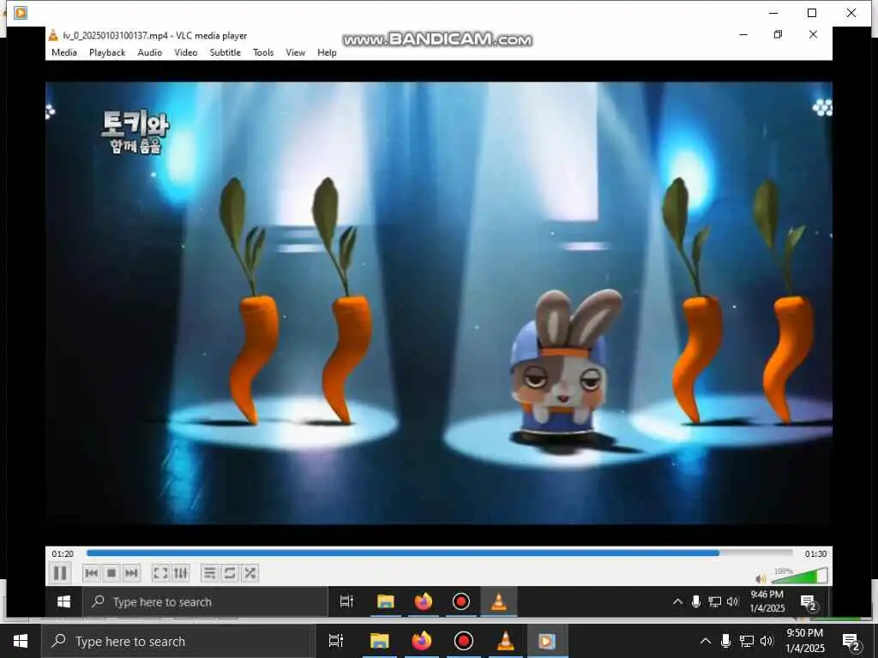This screenshot has height=658, width=878.
Task: Minimize the VLC media player window
Action: [743, 34]
